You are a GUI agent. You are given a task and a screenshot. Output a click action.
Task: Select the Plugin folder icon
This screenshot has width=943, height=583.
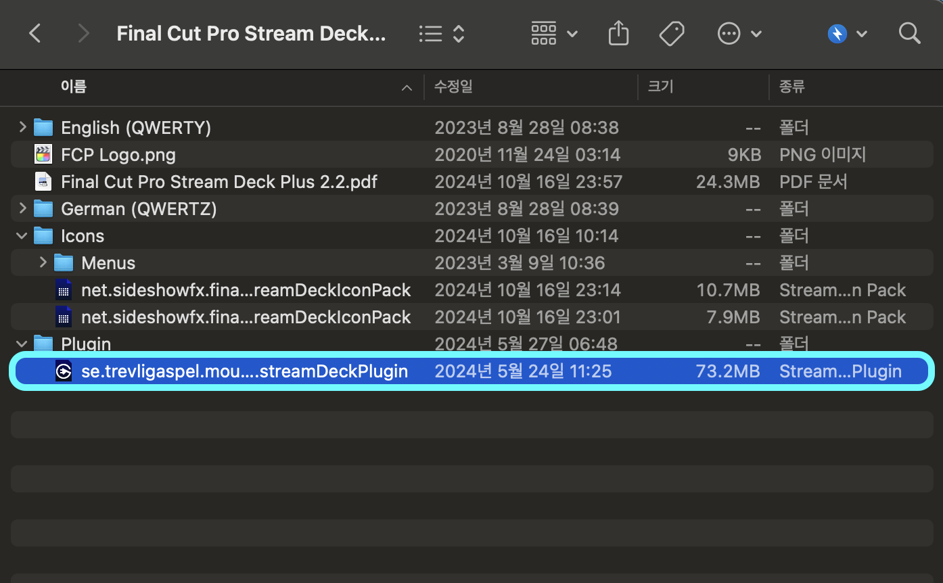click(43, 344)
